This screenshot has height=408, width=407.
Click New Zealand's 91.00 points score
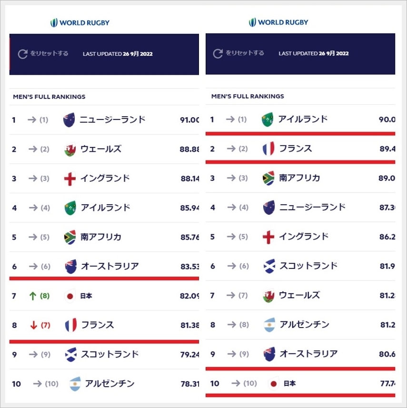pos(189,120)
